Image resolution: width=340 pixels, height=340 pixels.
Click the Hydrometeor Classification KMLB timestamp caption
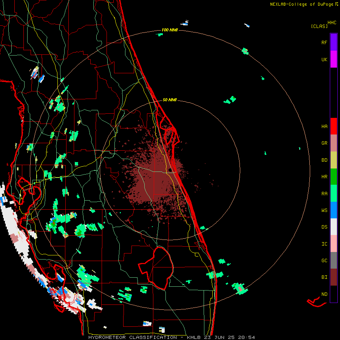point(172,337)
